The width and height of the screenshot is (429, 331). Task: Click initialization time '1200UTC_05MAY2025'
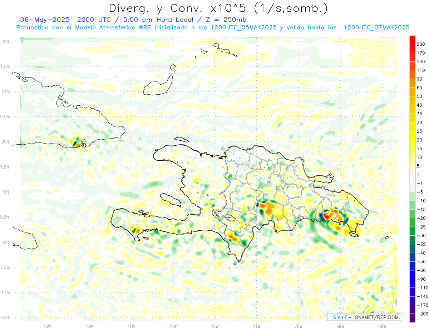(x=243, y=27)
